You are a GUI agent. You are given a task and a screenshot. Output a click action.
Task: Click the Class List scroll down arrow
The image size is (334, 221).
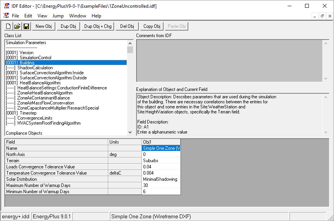[130, 132]
